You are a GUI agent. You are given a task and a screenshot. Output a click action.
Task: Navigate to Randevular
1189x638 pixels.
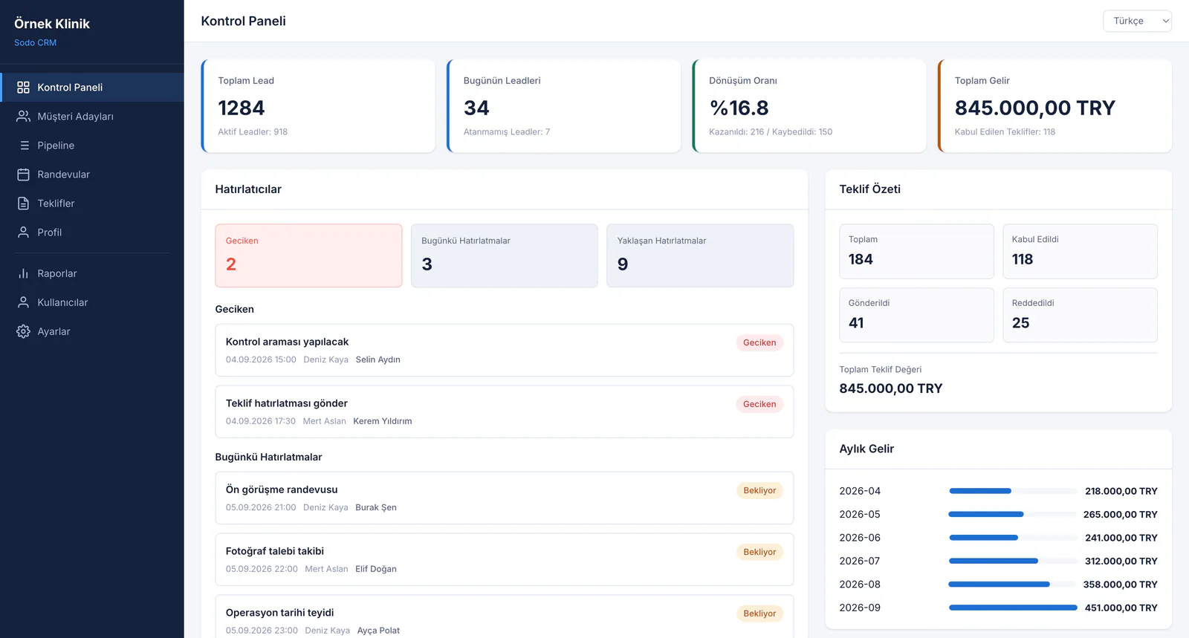click(92, 175)
